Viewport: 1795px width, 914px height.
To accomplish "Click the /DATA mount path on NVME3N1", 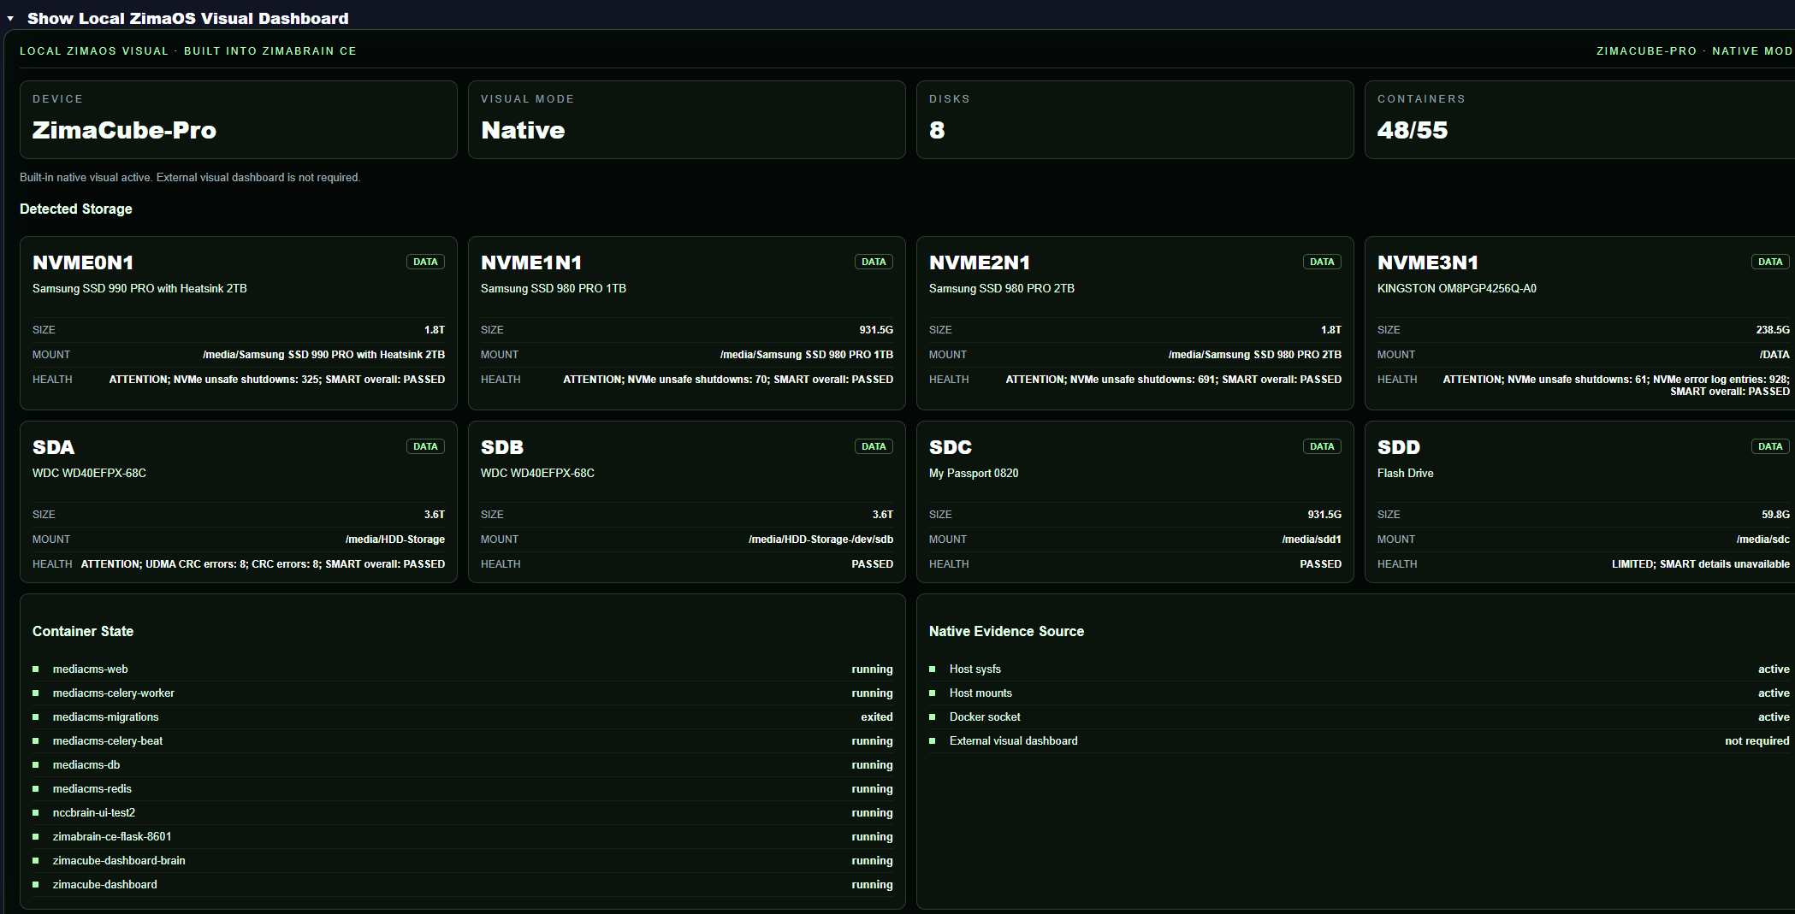I will [x=1774, y=354].
